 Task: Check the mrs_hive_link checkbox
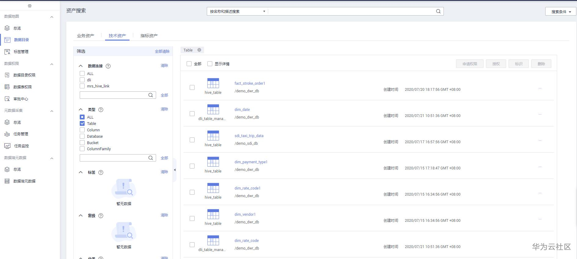pyautogui.click(x=82, y=86)
